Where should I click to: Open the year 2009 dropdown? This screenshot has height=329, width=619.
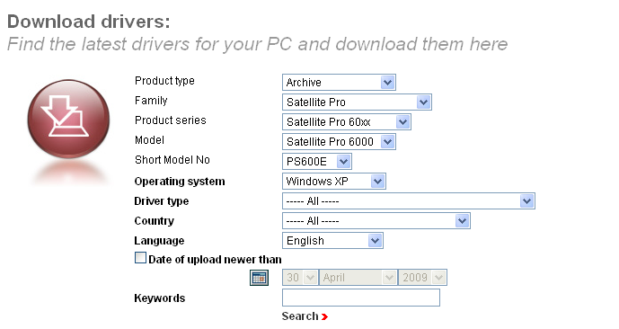pos(422,277)
